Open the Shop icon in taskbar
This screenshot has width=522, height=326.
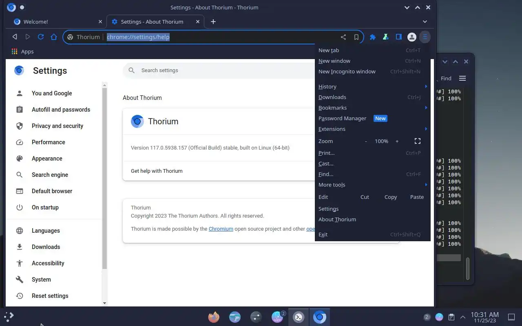278,317
